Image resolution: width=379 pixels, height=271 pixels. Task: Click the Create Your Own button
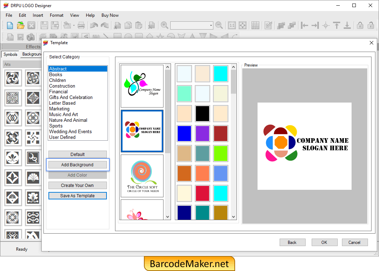[78, 186]
